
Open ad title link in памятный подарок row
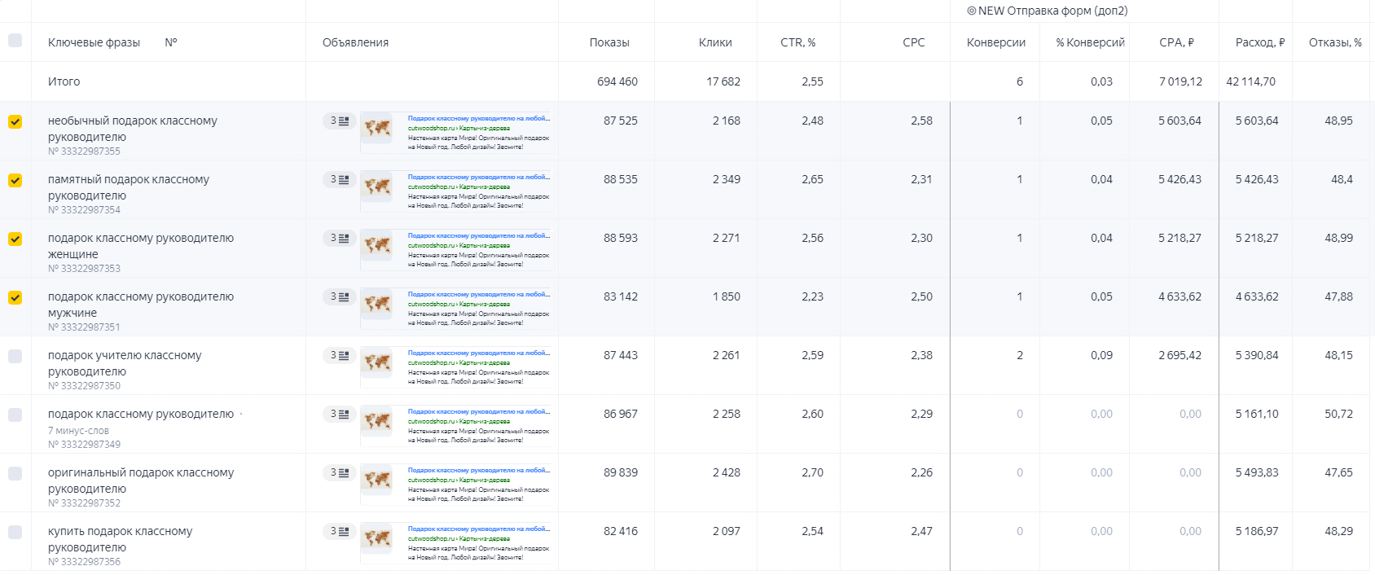tap(478, 177)
